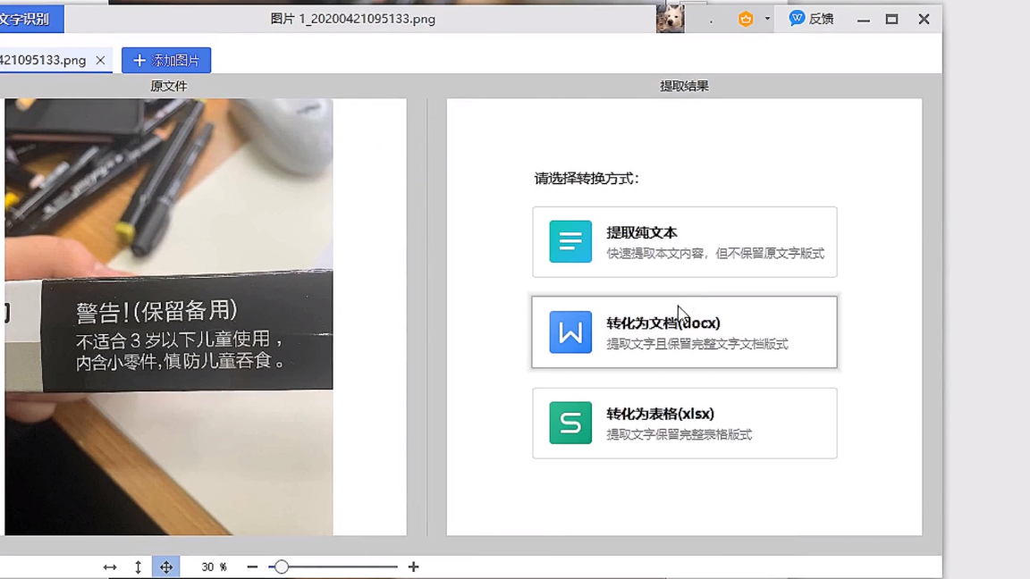
Task: Click the zoom slider handle
Action: (x=282, y=567)
